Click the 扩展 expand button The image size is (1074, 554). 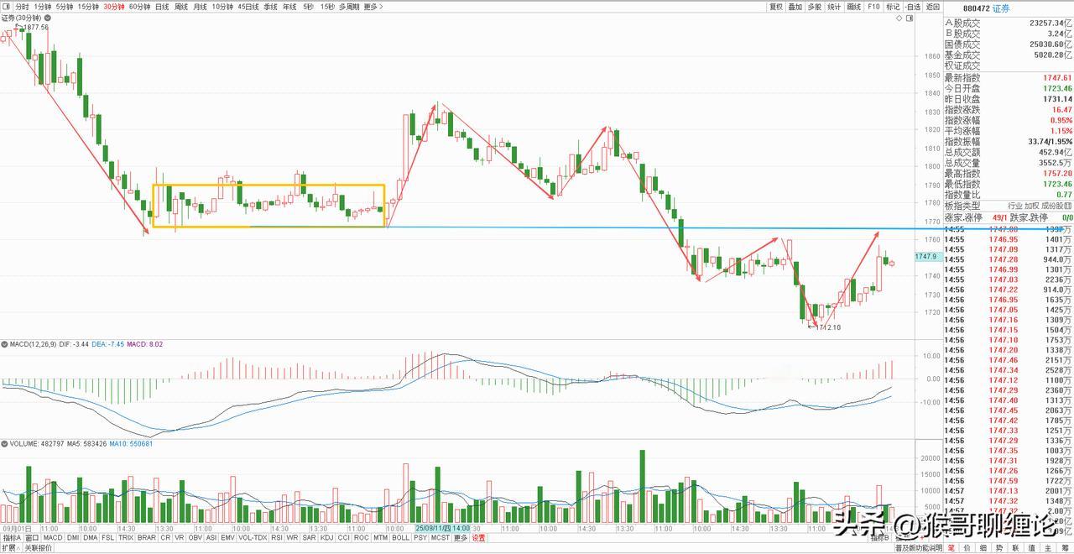(x=10, y=547)
